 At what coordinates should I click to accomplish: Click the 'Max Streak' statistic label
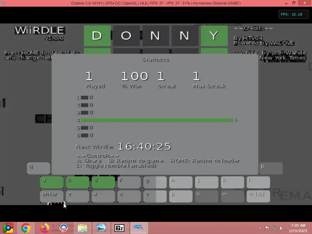(x=209, y=86)
